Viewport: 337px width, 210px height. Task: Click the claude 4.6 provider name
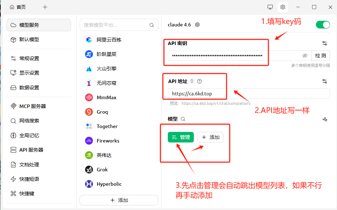179,25
